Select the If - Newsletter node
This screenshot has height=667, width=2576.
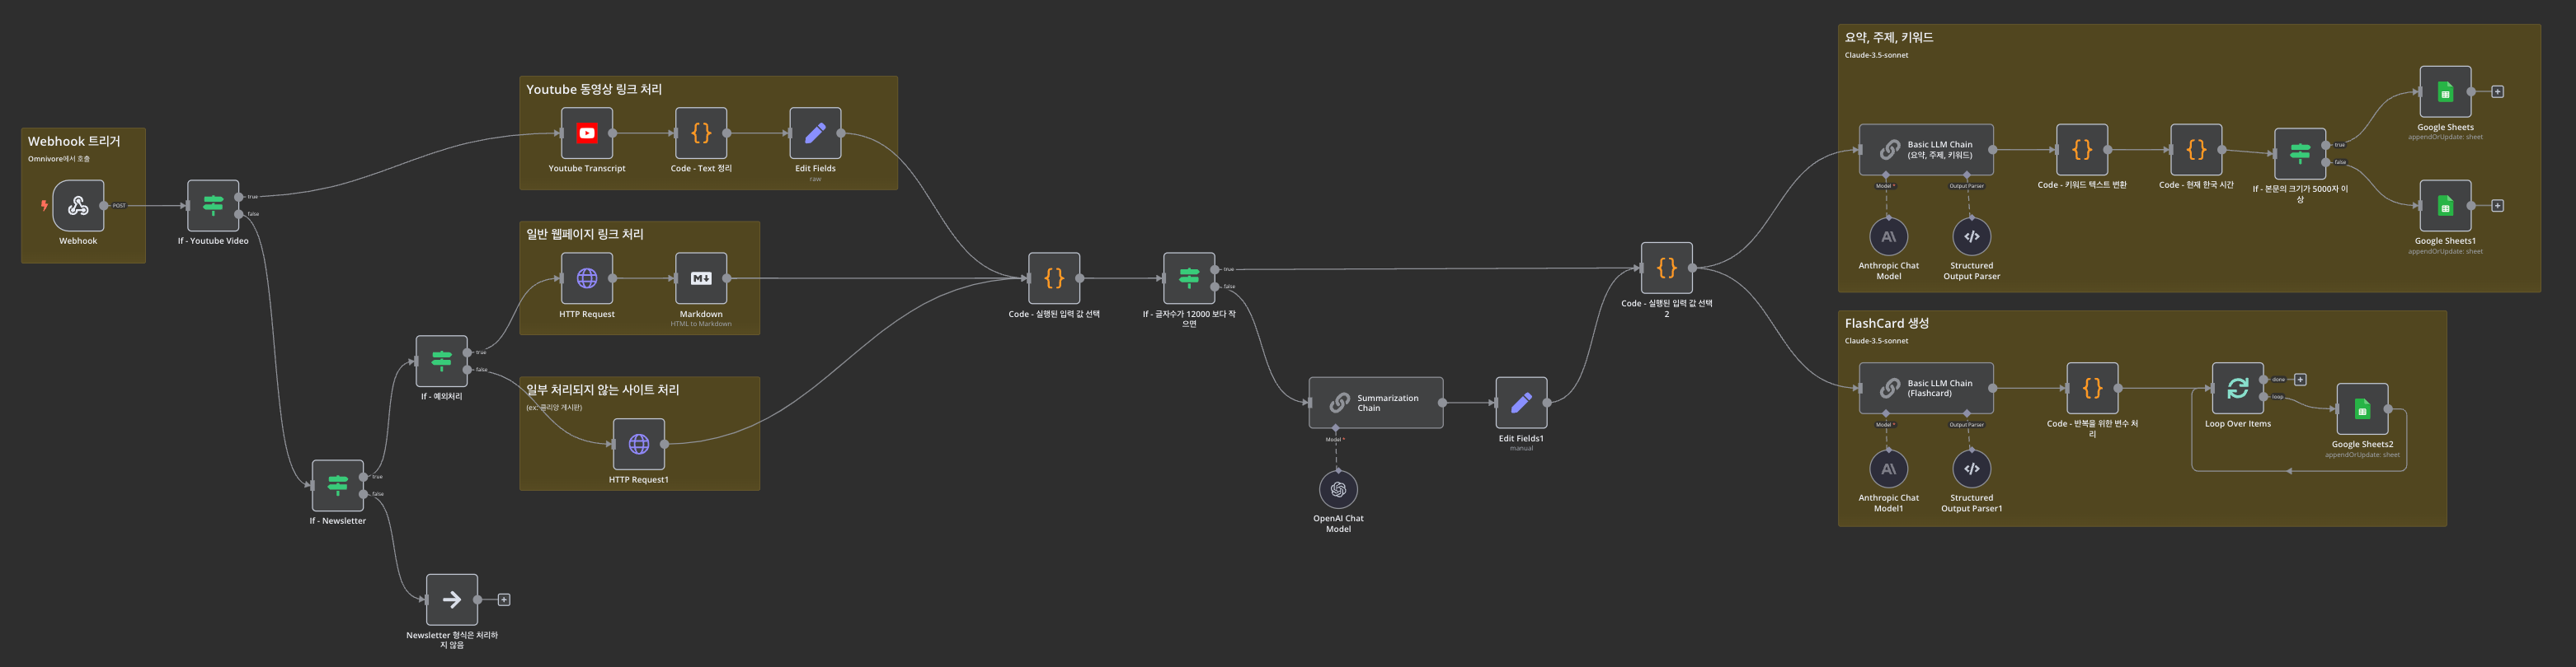pyautogui.click(x=338, y=485)
